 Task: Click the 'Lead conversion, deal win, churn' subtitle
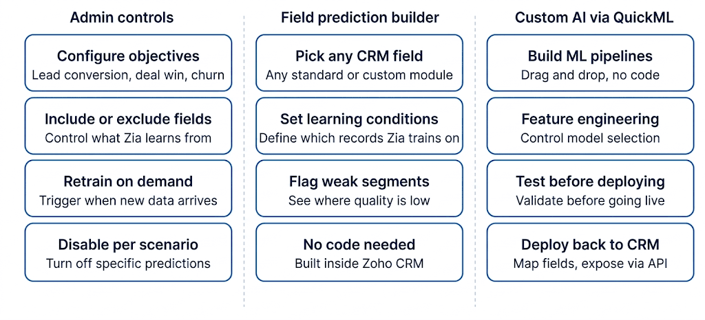coord(128,75)
